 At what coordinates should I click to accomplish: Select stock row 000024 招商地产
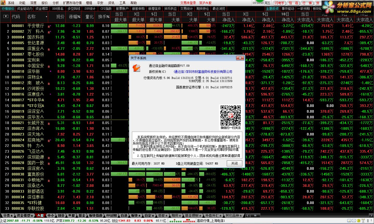(x=187, y=140)
